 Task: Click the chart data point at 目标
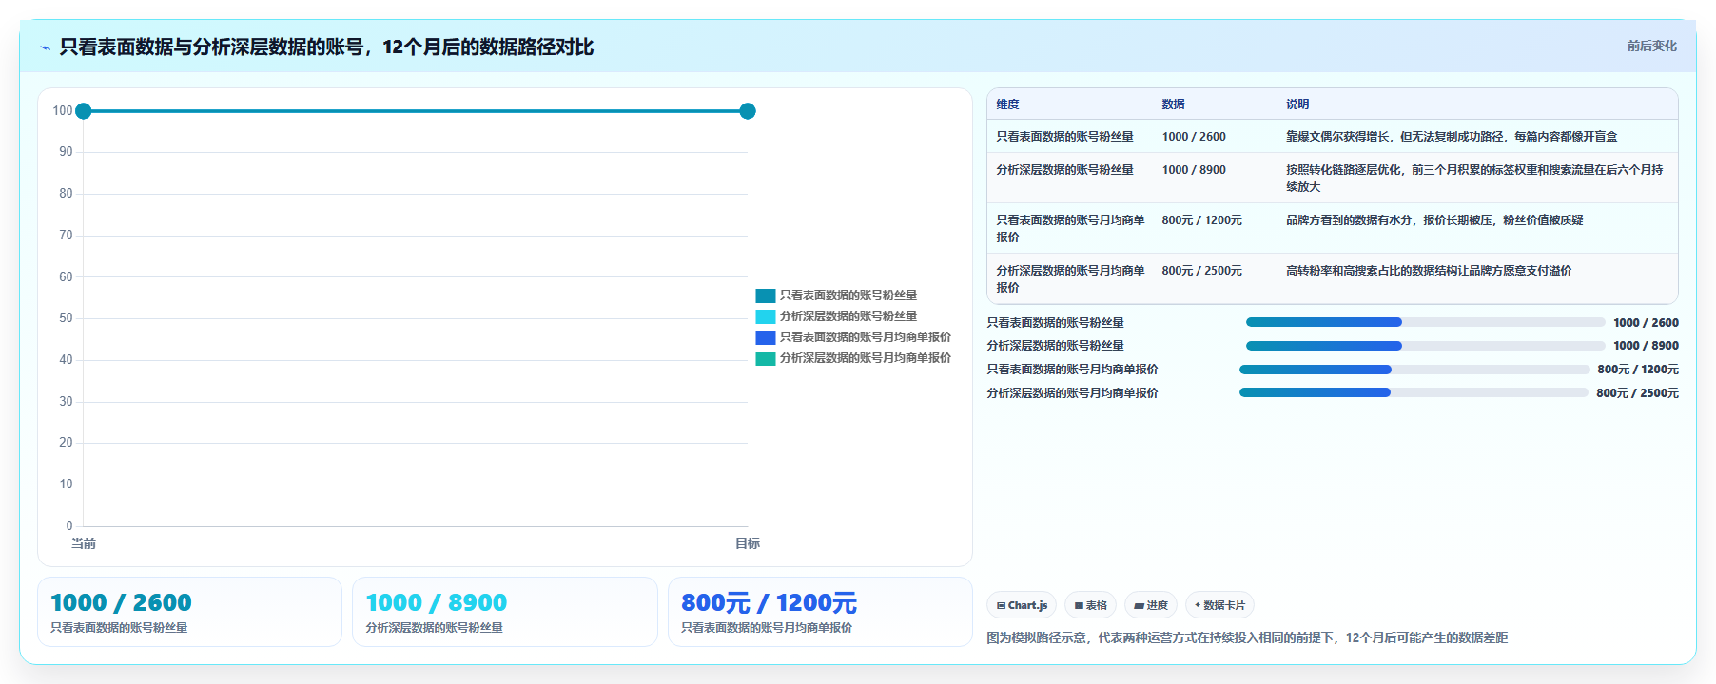748,111
